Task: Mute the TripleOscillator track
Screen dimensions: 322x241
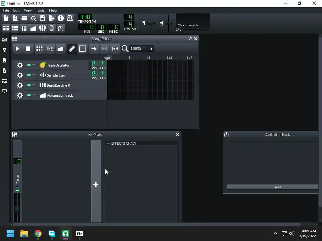Action: (x=29, y=65)
